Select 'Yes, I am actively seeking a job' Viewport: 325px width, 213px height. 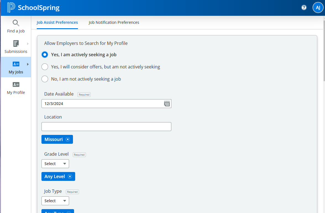tap(45, 55)
